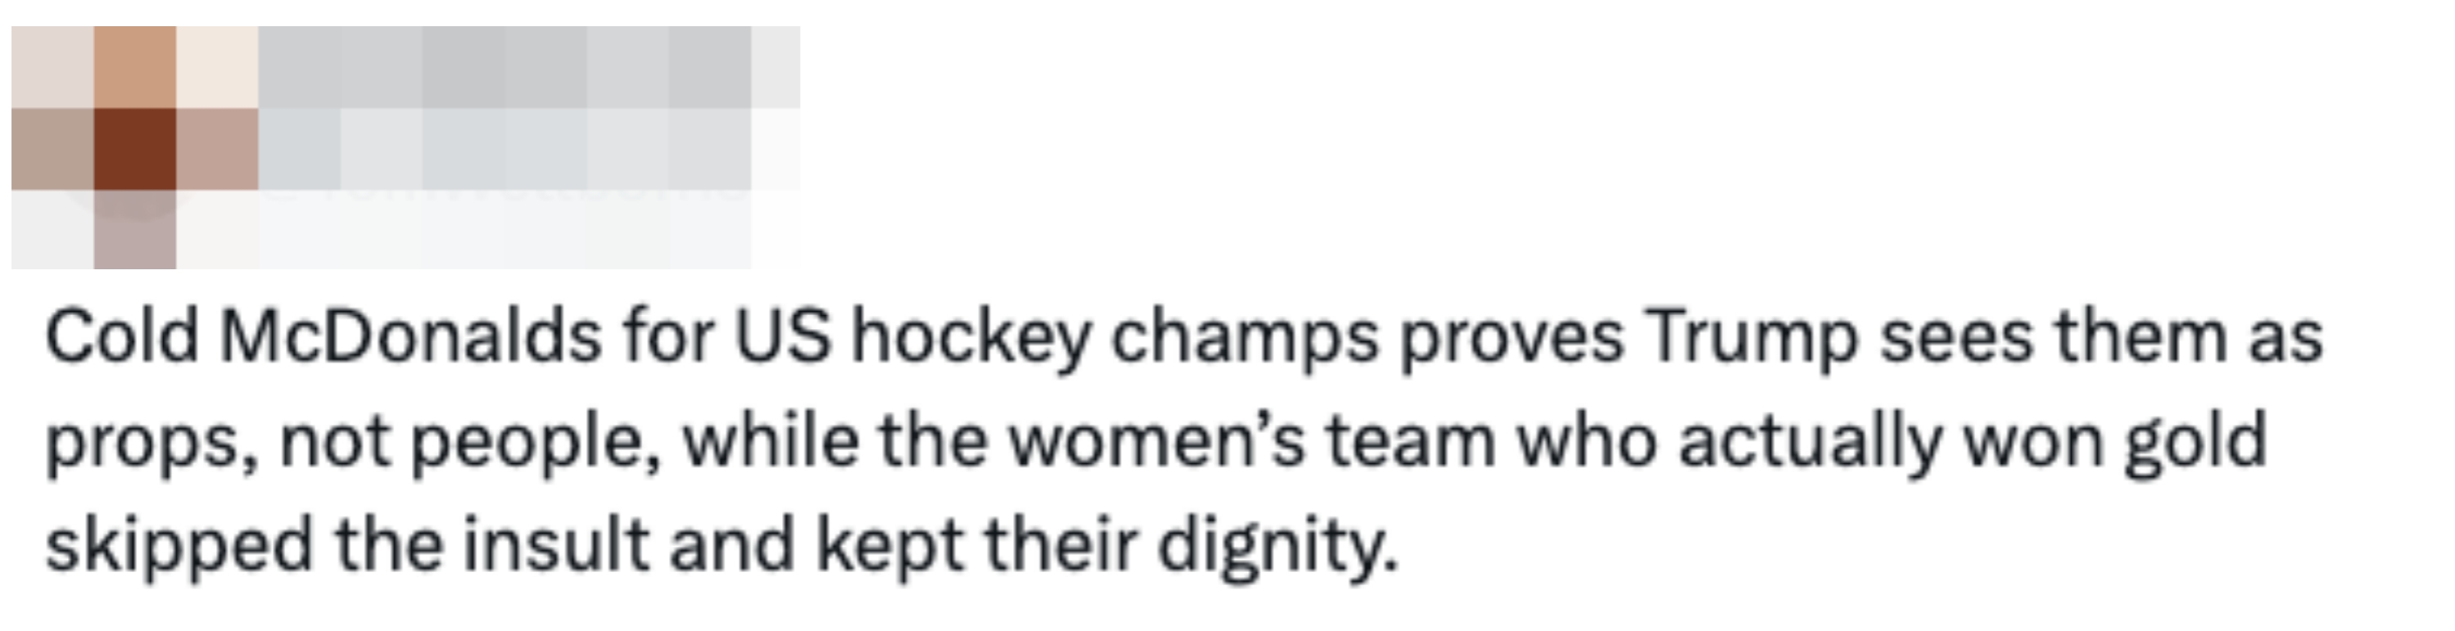Viewport: 2455px width, 631px height.
Task: Click "US" in the post text
Action: click(782, 337)
